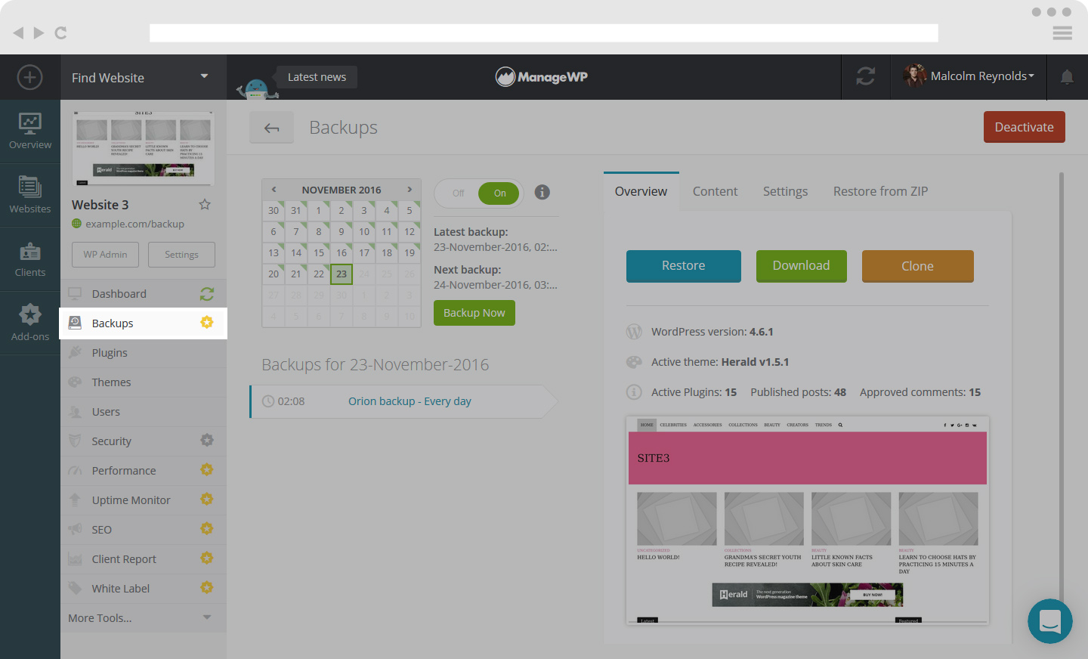1088x659 pixels.
Task: Open WP Admin for Website 3
Action: (x=105, y=255)
